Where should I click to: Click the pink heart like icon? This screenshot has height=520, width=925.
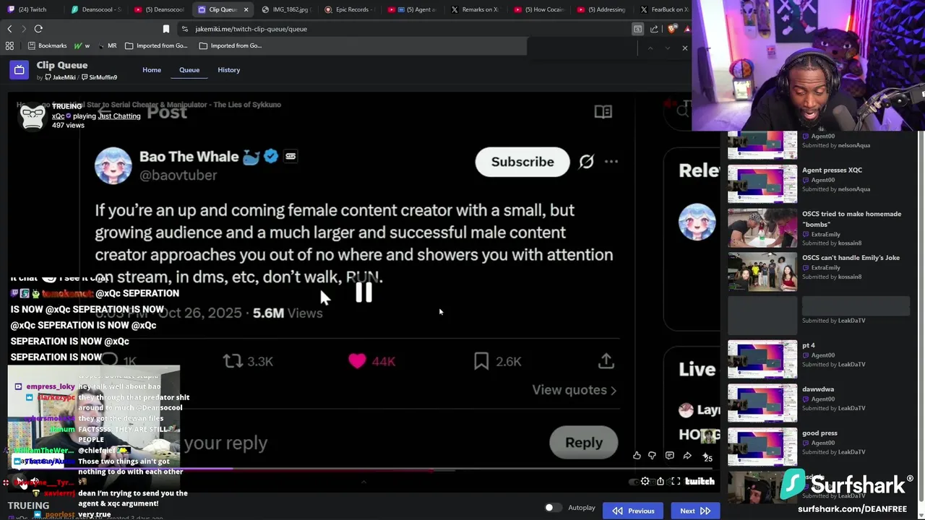point(357,361)
